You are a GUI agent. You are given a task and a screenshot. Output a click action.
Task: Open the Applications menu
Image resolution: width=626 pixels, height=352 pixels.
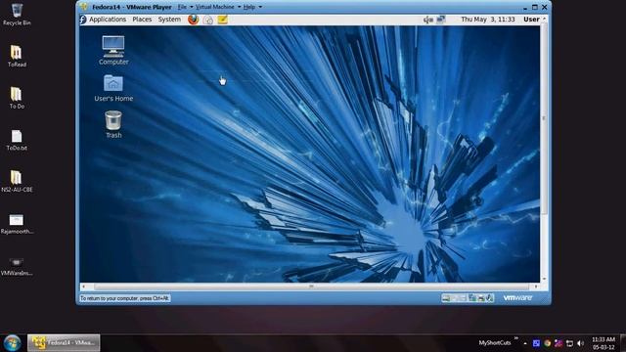[108, 20]
